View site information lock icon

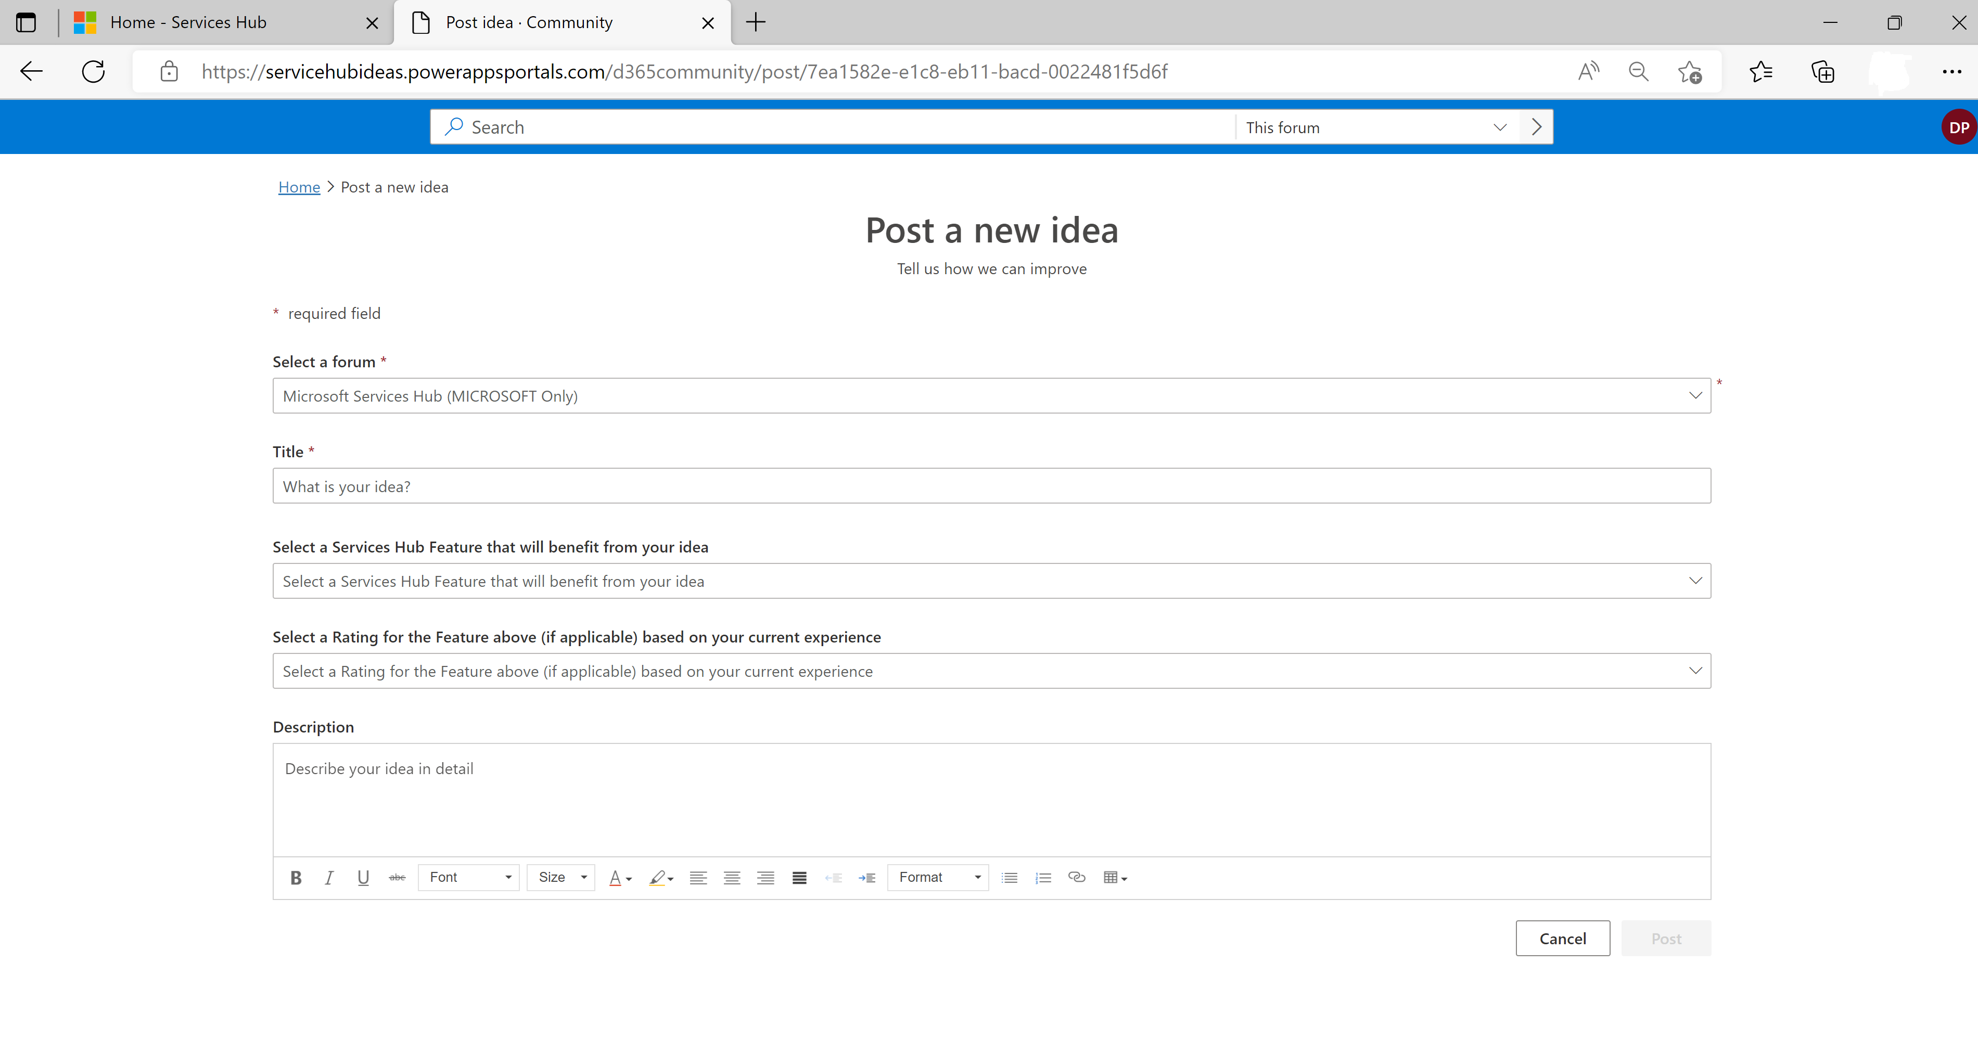click(169, 71)
